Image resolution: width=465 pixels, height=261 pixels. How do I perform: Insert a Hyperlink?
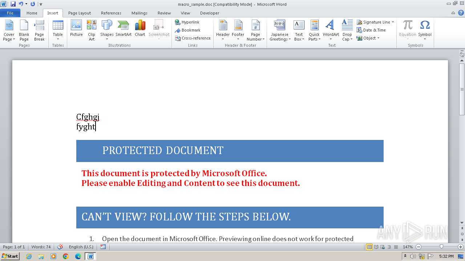[x=187, y=22]
